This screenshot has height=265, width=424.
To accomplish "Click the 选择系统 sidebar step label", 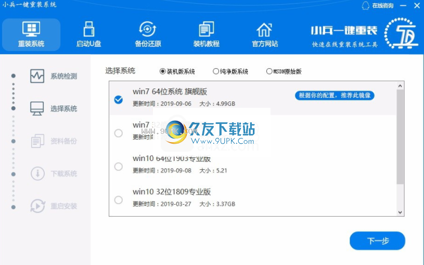I will click(x=64, y=108).
